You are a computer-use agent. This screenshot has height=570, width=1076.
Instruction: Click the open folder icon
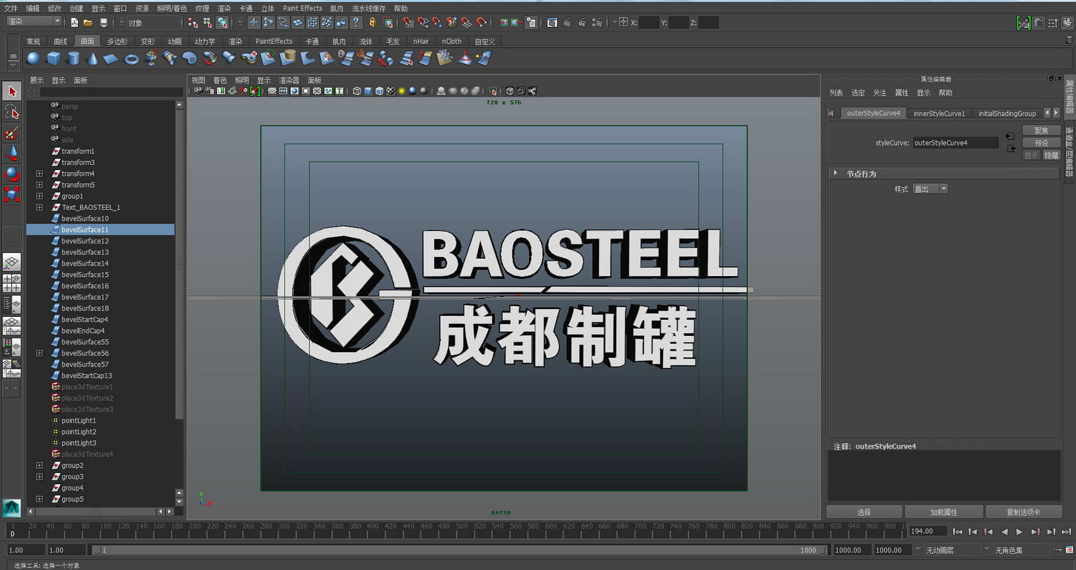[88, 22]
